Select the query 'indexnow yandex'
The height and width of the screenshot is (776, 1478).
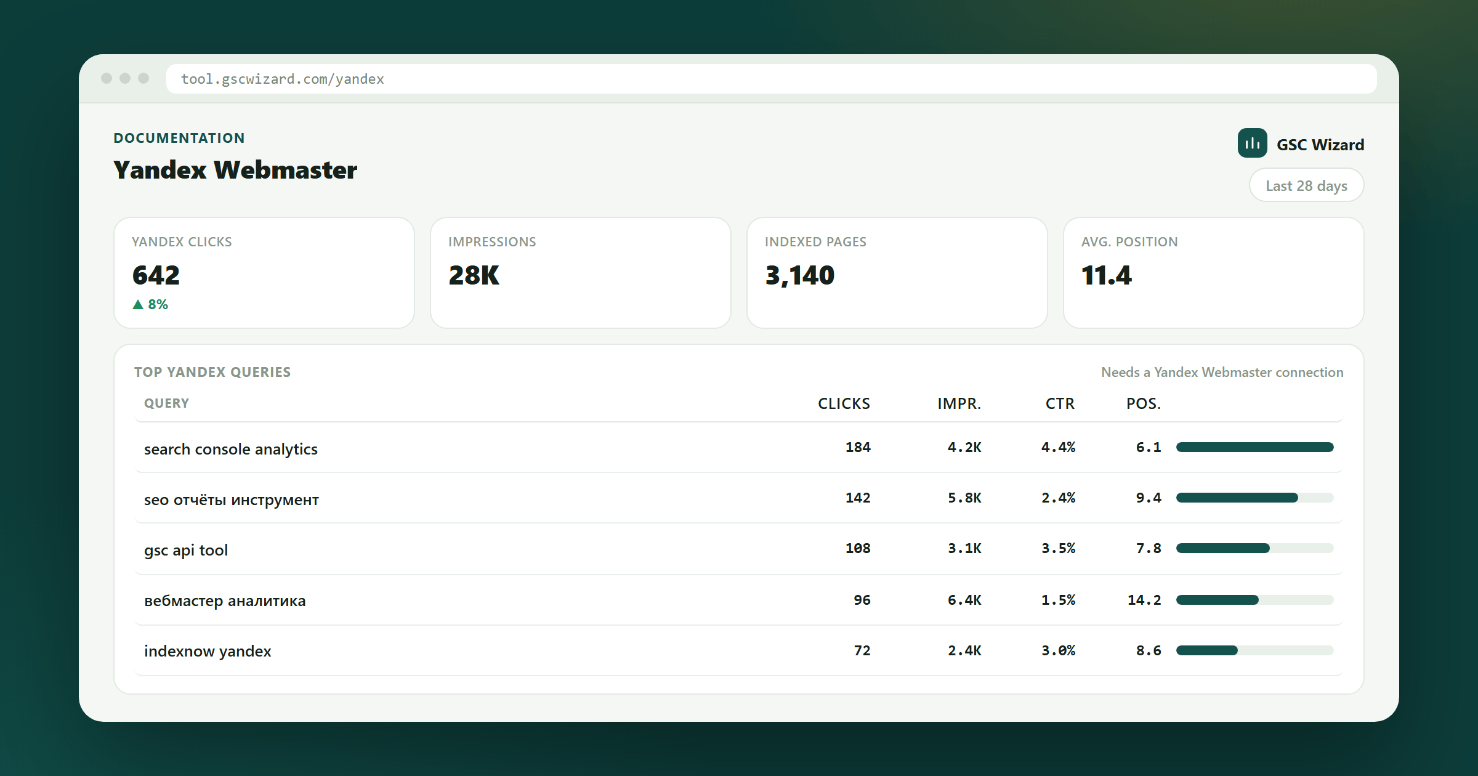click(208, 651)
